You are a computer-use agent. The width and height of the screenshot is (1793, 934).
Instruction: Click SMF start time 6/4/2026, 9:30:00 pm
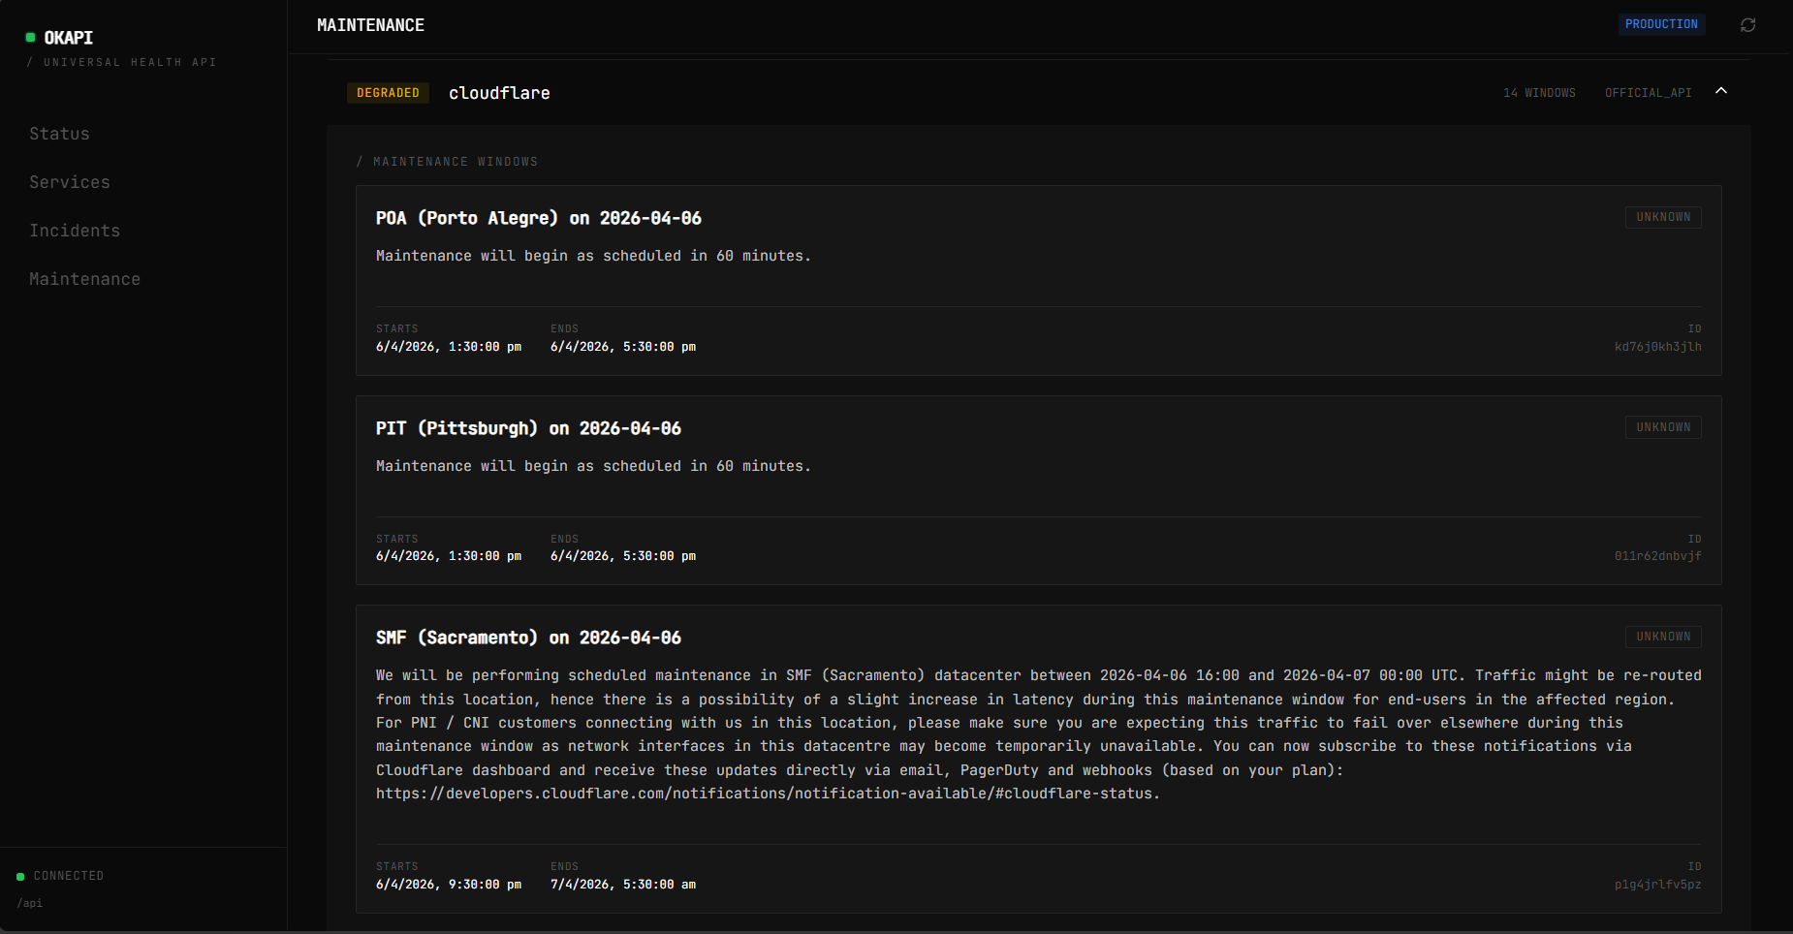(x=449, y=885)
